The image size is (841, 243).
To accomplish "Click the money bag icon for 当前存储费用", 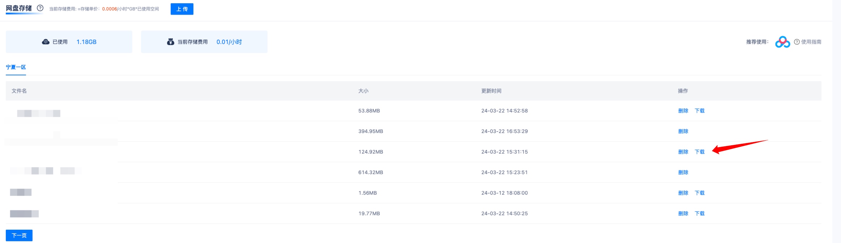I will point(171,42).
